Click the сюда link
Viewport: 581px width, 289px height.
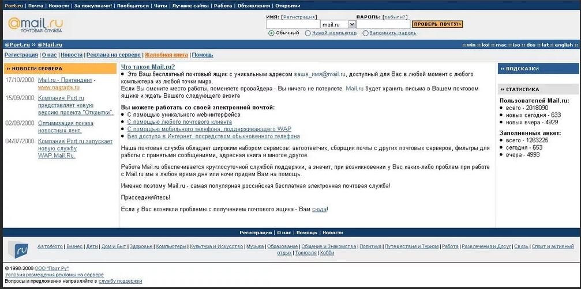point(320,210)
